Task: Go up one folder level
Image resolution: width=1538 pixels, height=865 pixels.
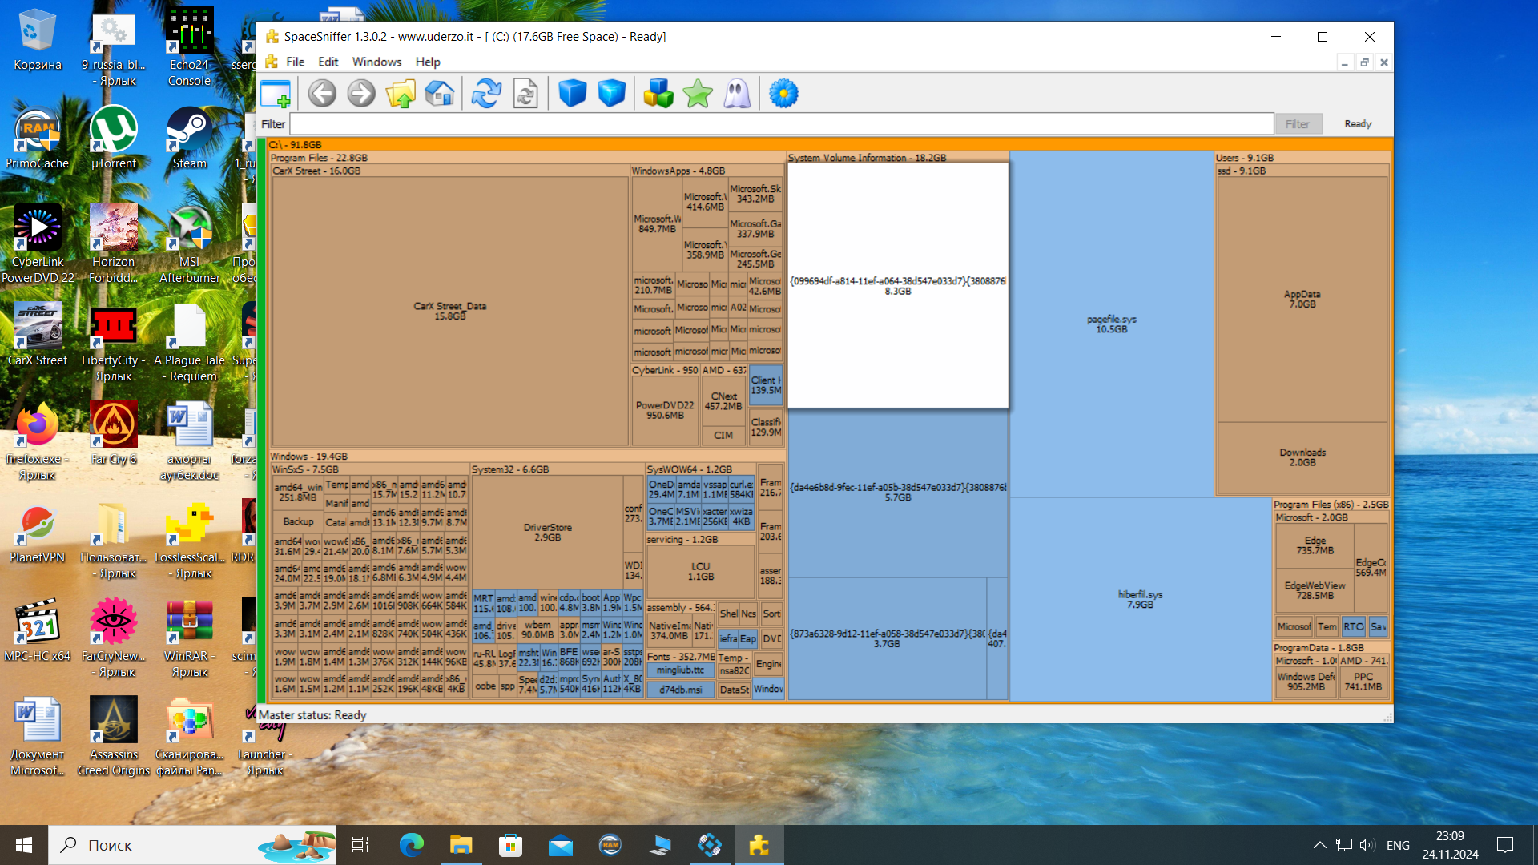Action: click(401, 94)
